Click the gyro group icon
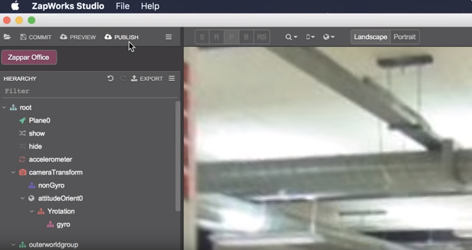Image resolution: width=472 pixels, height=250 pixels. coord(50,224)
